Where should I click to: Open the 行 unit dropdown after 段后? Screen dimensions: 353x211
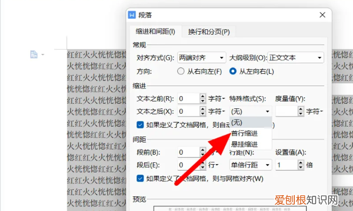pyautogui.click(x=213, y=165)
